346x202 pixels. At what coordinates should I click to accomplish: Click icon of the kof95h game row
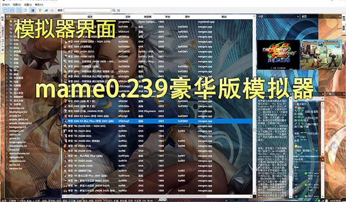tap(65, 131)
